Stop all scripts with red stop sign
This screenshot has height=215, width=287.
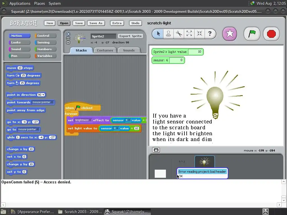coord(271,34)
